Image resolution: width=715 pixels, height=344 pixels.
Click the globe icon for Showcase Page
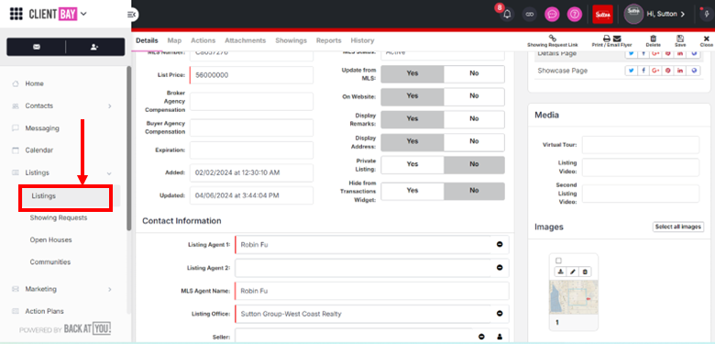(x=694, y=71)
